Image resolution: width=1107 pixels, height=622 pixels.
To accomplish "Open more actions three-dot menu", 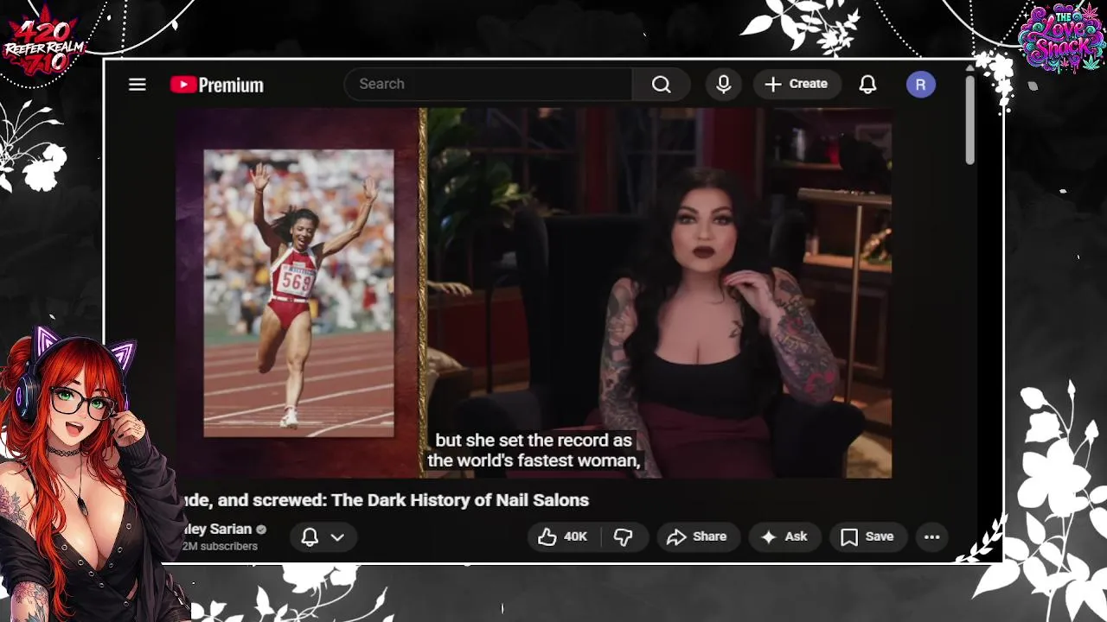I will [931, 536].
